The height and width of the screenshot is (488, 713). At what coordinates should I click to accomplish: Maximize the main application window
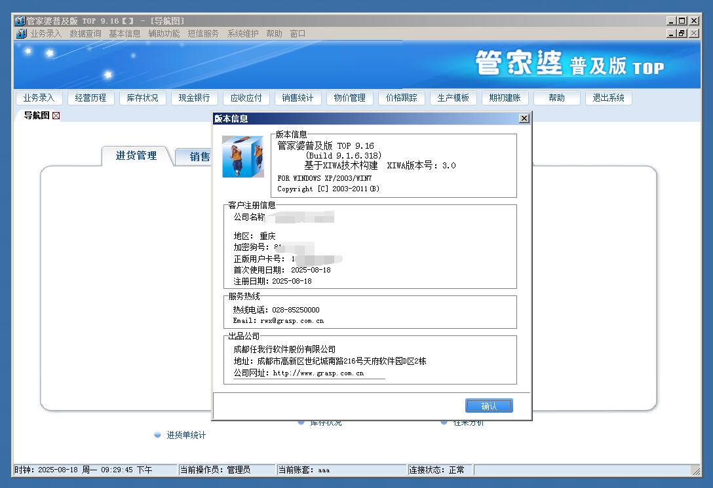tap(682, 20)
